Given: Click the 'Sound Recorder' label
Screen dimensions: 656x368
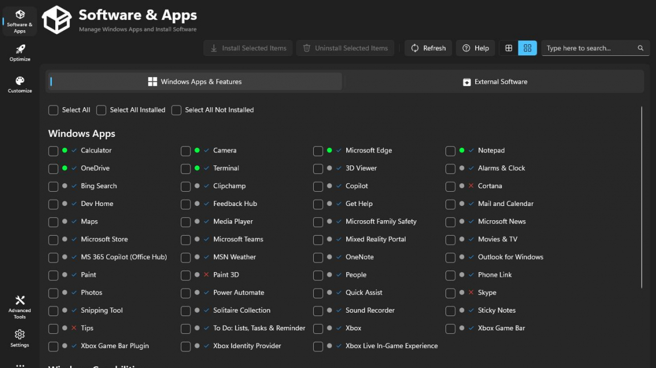Looking at the screenshot, I should (x=370, y=310).
